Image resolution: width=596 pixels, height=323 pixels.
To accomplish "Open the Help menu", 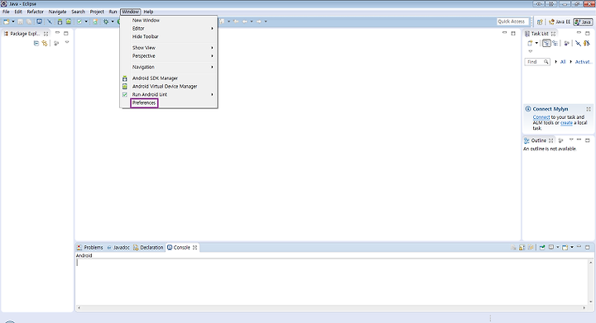I will [x=148, y=12].
